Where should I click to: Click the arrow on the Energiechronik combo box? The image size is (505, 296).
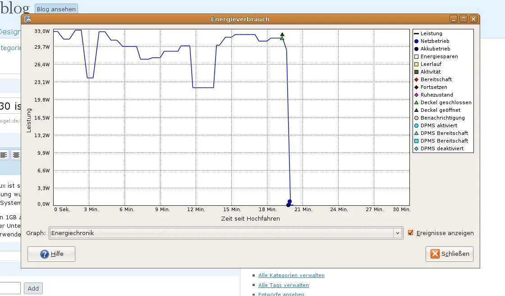pyautogui.click(x=397, y=233)
